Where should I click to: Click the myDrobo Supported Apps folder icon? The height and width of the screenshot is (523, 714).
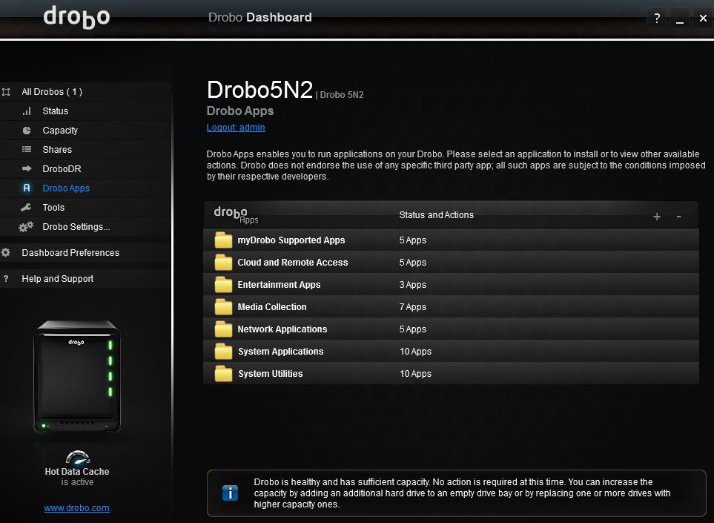[224, 240]
